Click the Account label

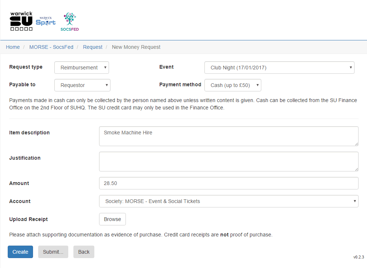click(x=20, y=201)
